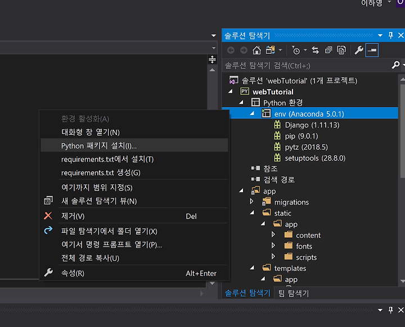This screenshot has height=327, width=405.
Task: Collapse the top-level app folder arrow
Action: click(x=241, y=191)
